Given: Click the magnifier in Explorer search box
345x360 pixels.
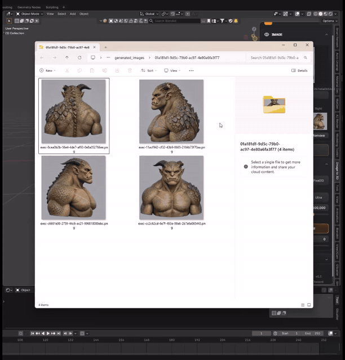Looking at the screenshot, I should [306, 57].
